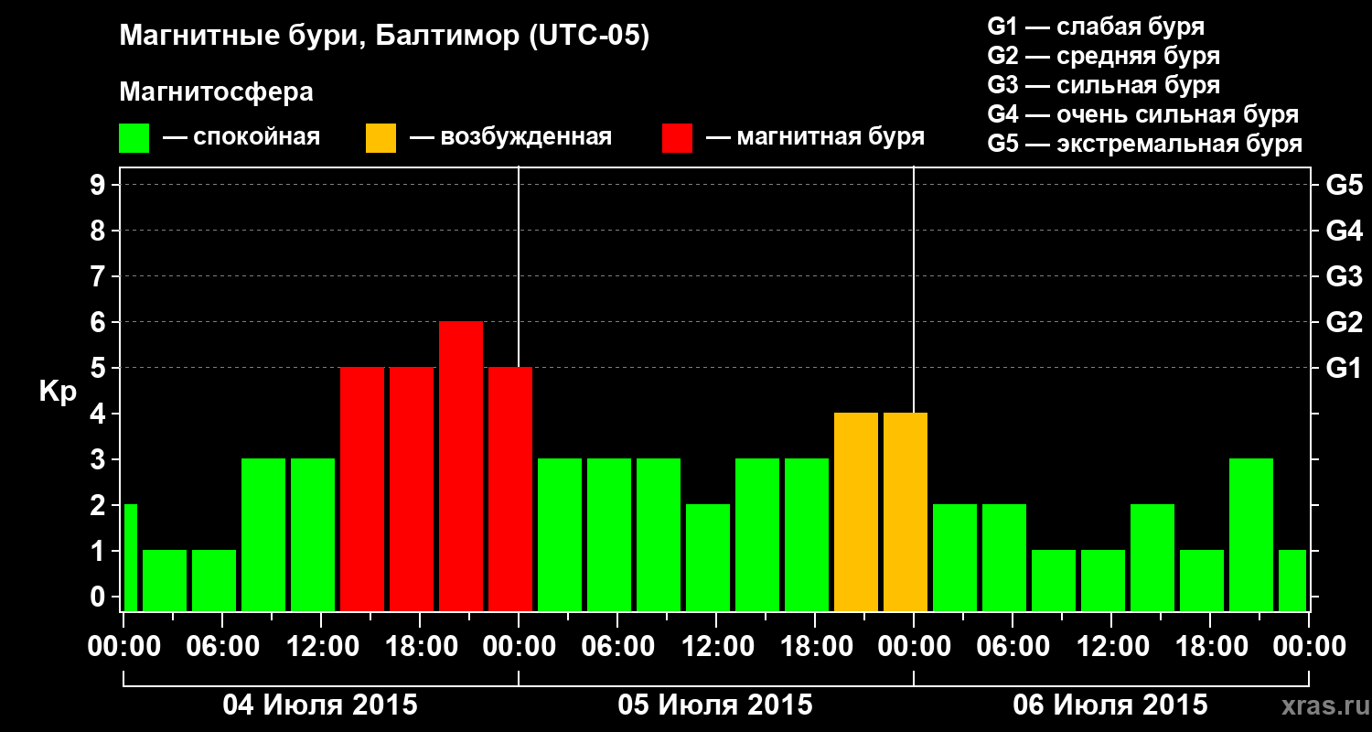Click the Kp axis title

pyautogui.click(x=58, y=392)
